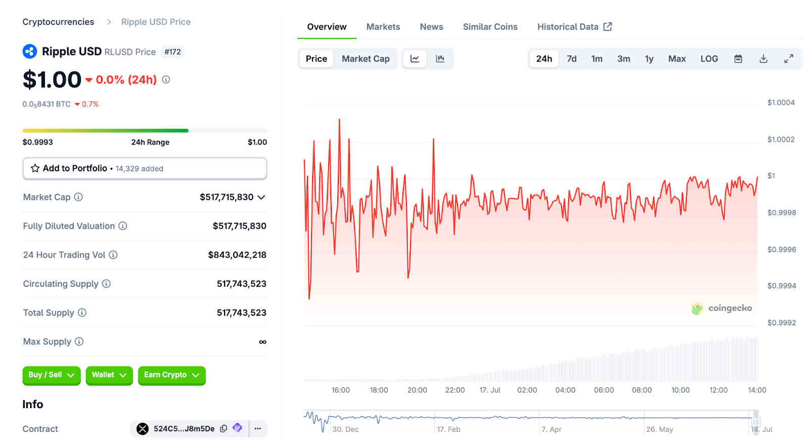Set chart range to 3m
The height and width of the screenshot is (441, 808).
[x=624, y=59]
